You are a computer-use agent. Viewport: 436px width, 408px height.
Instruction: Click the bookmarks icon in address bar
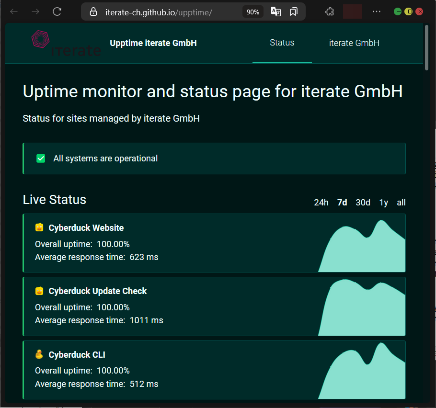(294, 11)
